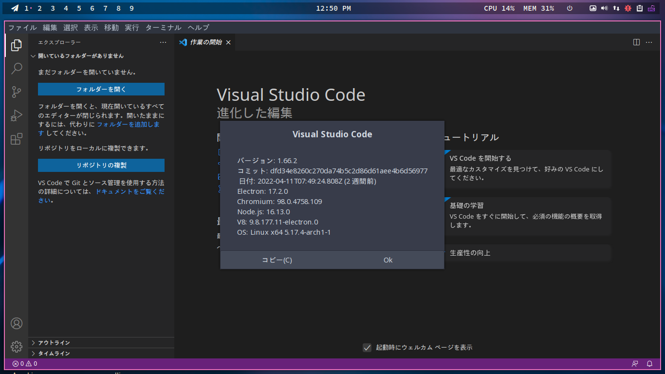The width and height of the screenshot is (665, 374).
Task: Open the 表示 menu
Action: pyautogui.click(x=91, y=28)
